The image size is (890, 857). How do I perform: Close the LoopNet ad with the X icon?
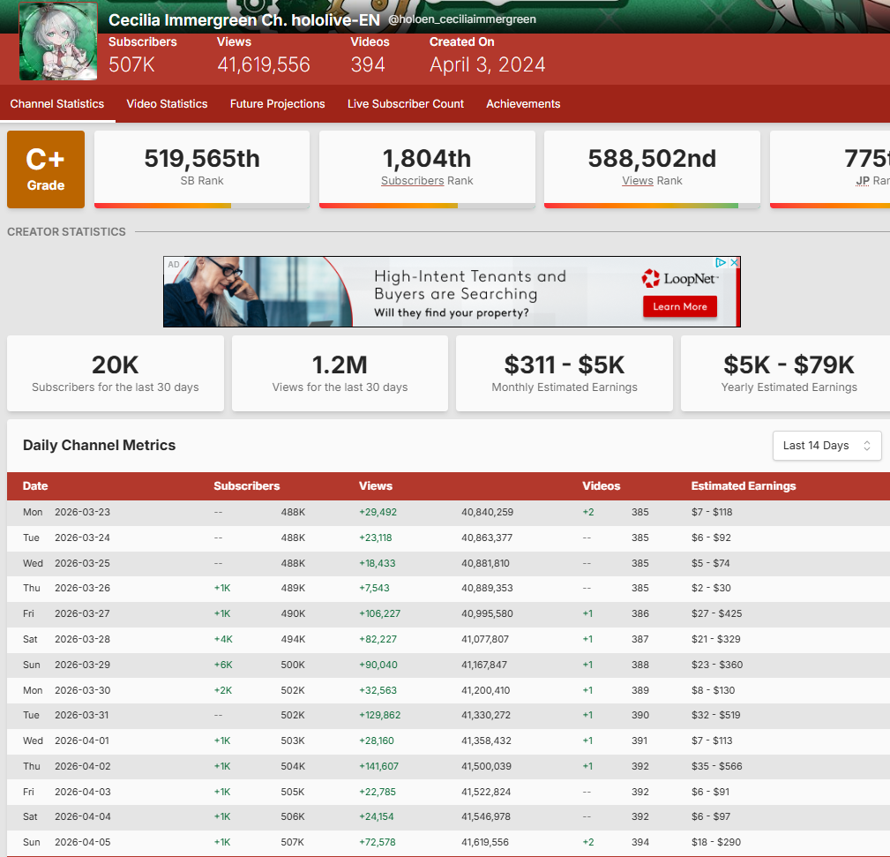pyautogui.click(x=734, y=262)
